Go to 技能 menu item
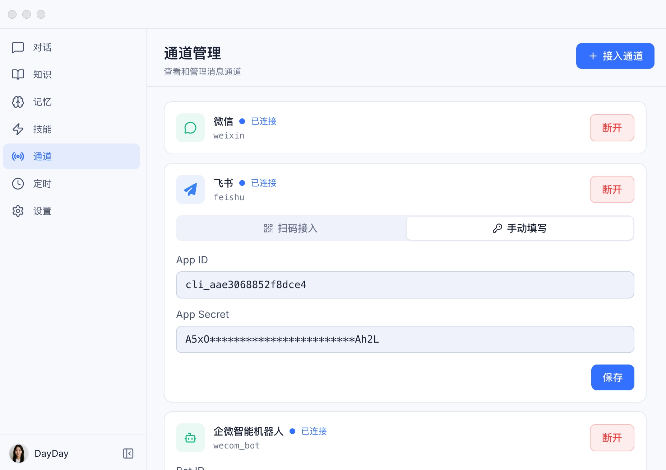 pos(71,129)
